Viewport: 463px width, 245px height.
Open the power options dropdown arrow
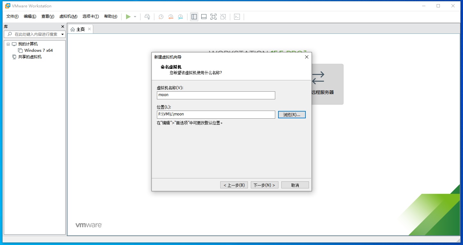pyautogui.click(x=135, y=17)
